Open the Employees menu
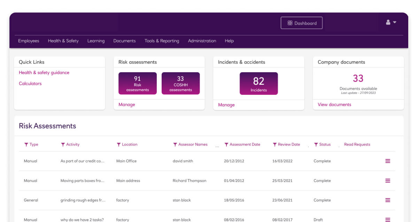The image size is (418, 222). (x=29, y=41)
